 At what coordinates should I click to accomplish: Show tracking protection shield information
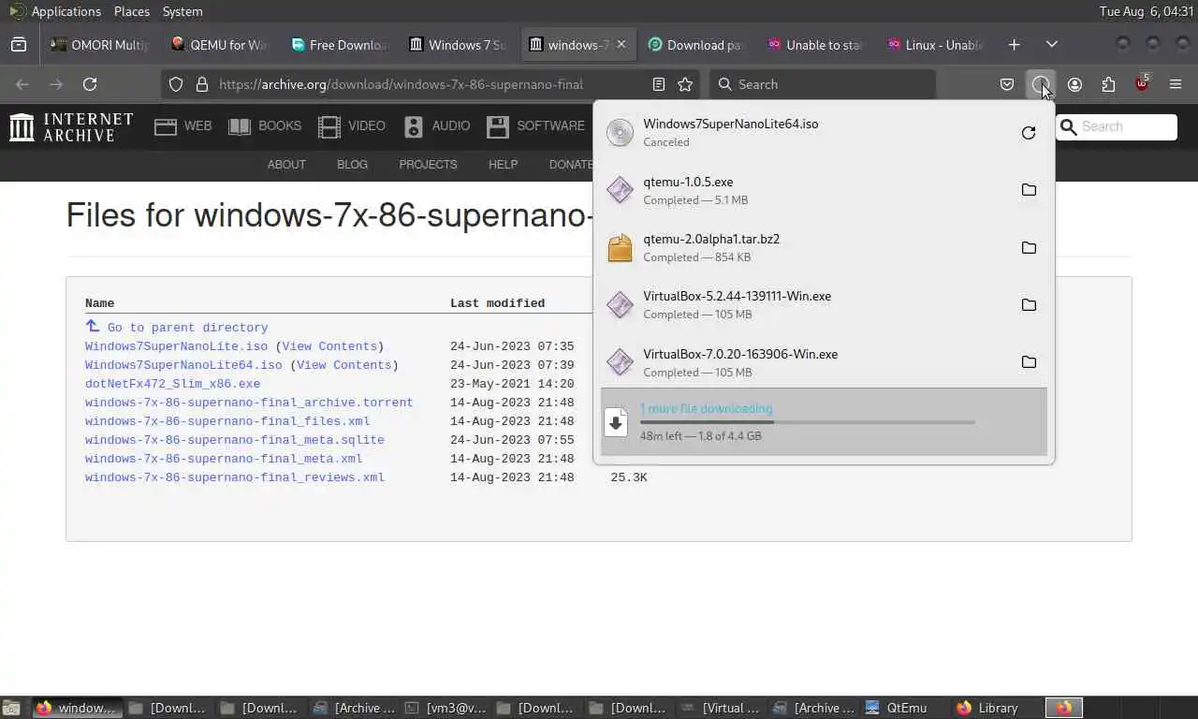click(x=176, y=84)
